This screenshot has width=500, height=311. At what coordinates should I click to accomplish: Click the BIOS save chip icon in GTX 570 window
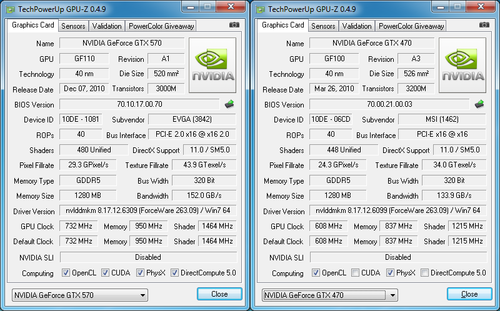[229, 104]
